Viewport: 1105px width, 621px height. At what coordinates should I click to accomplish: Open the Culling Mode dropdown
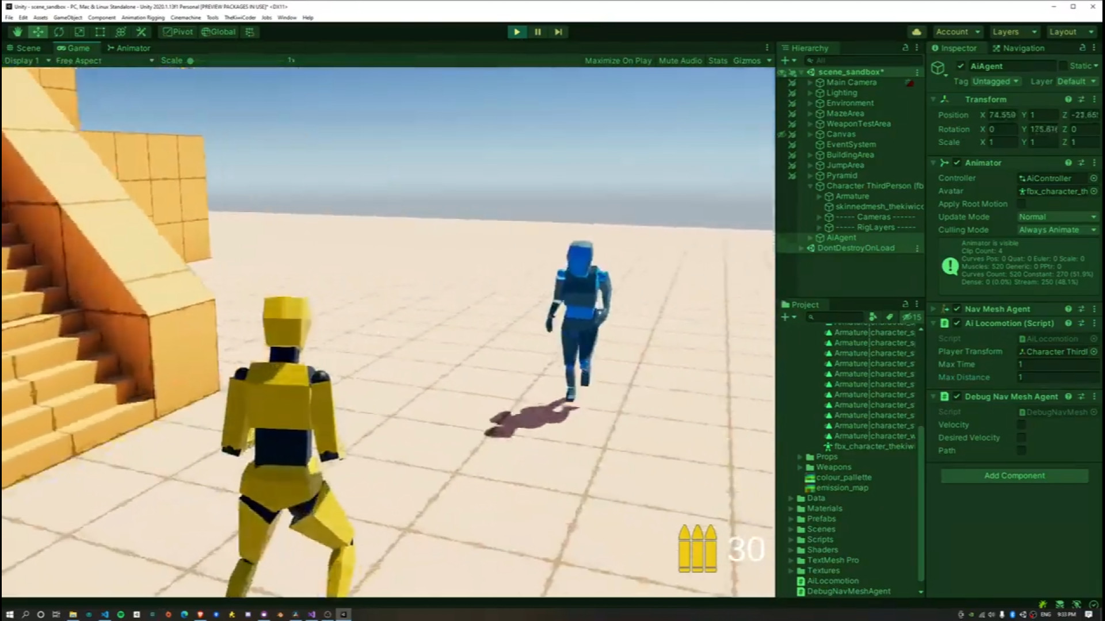pos(1057,230)
